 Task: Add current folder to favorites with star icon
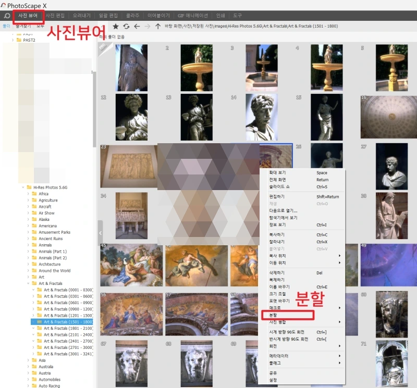coord(115,27)
